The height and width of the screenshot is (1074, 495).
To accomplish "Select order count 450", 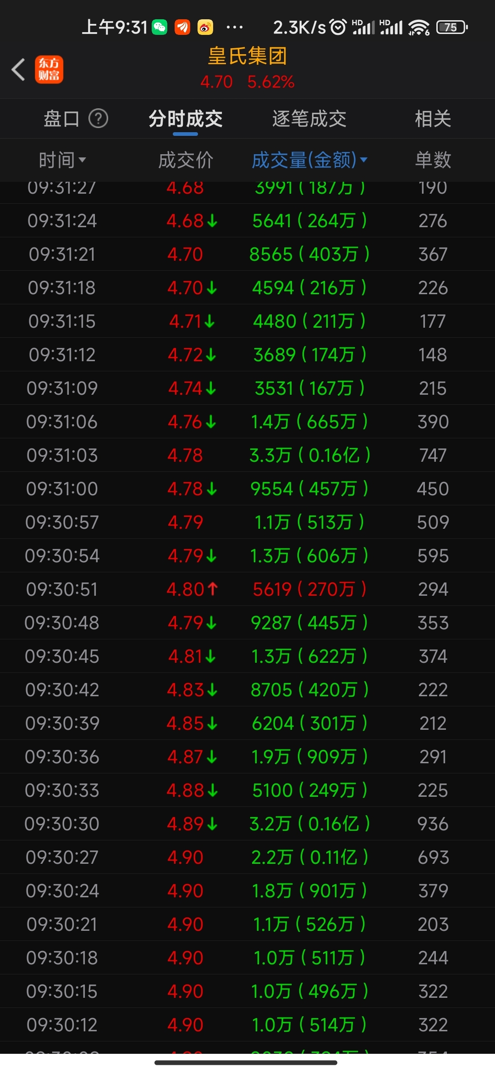I will (433, 489).
